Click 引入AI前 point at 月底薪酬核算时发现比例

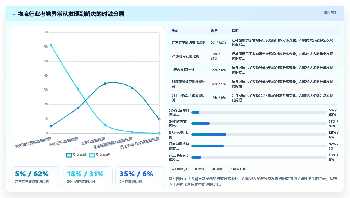tap(132, 88)
